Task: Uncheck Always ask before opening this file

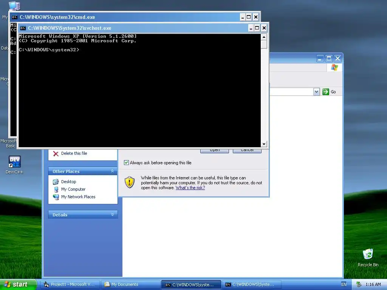Action: (x=126, y=163)
